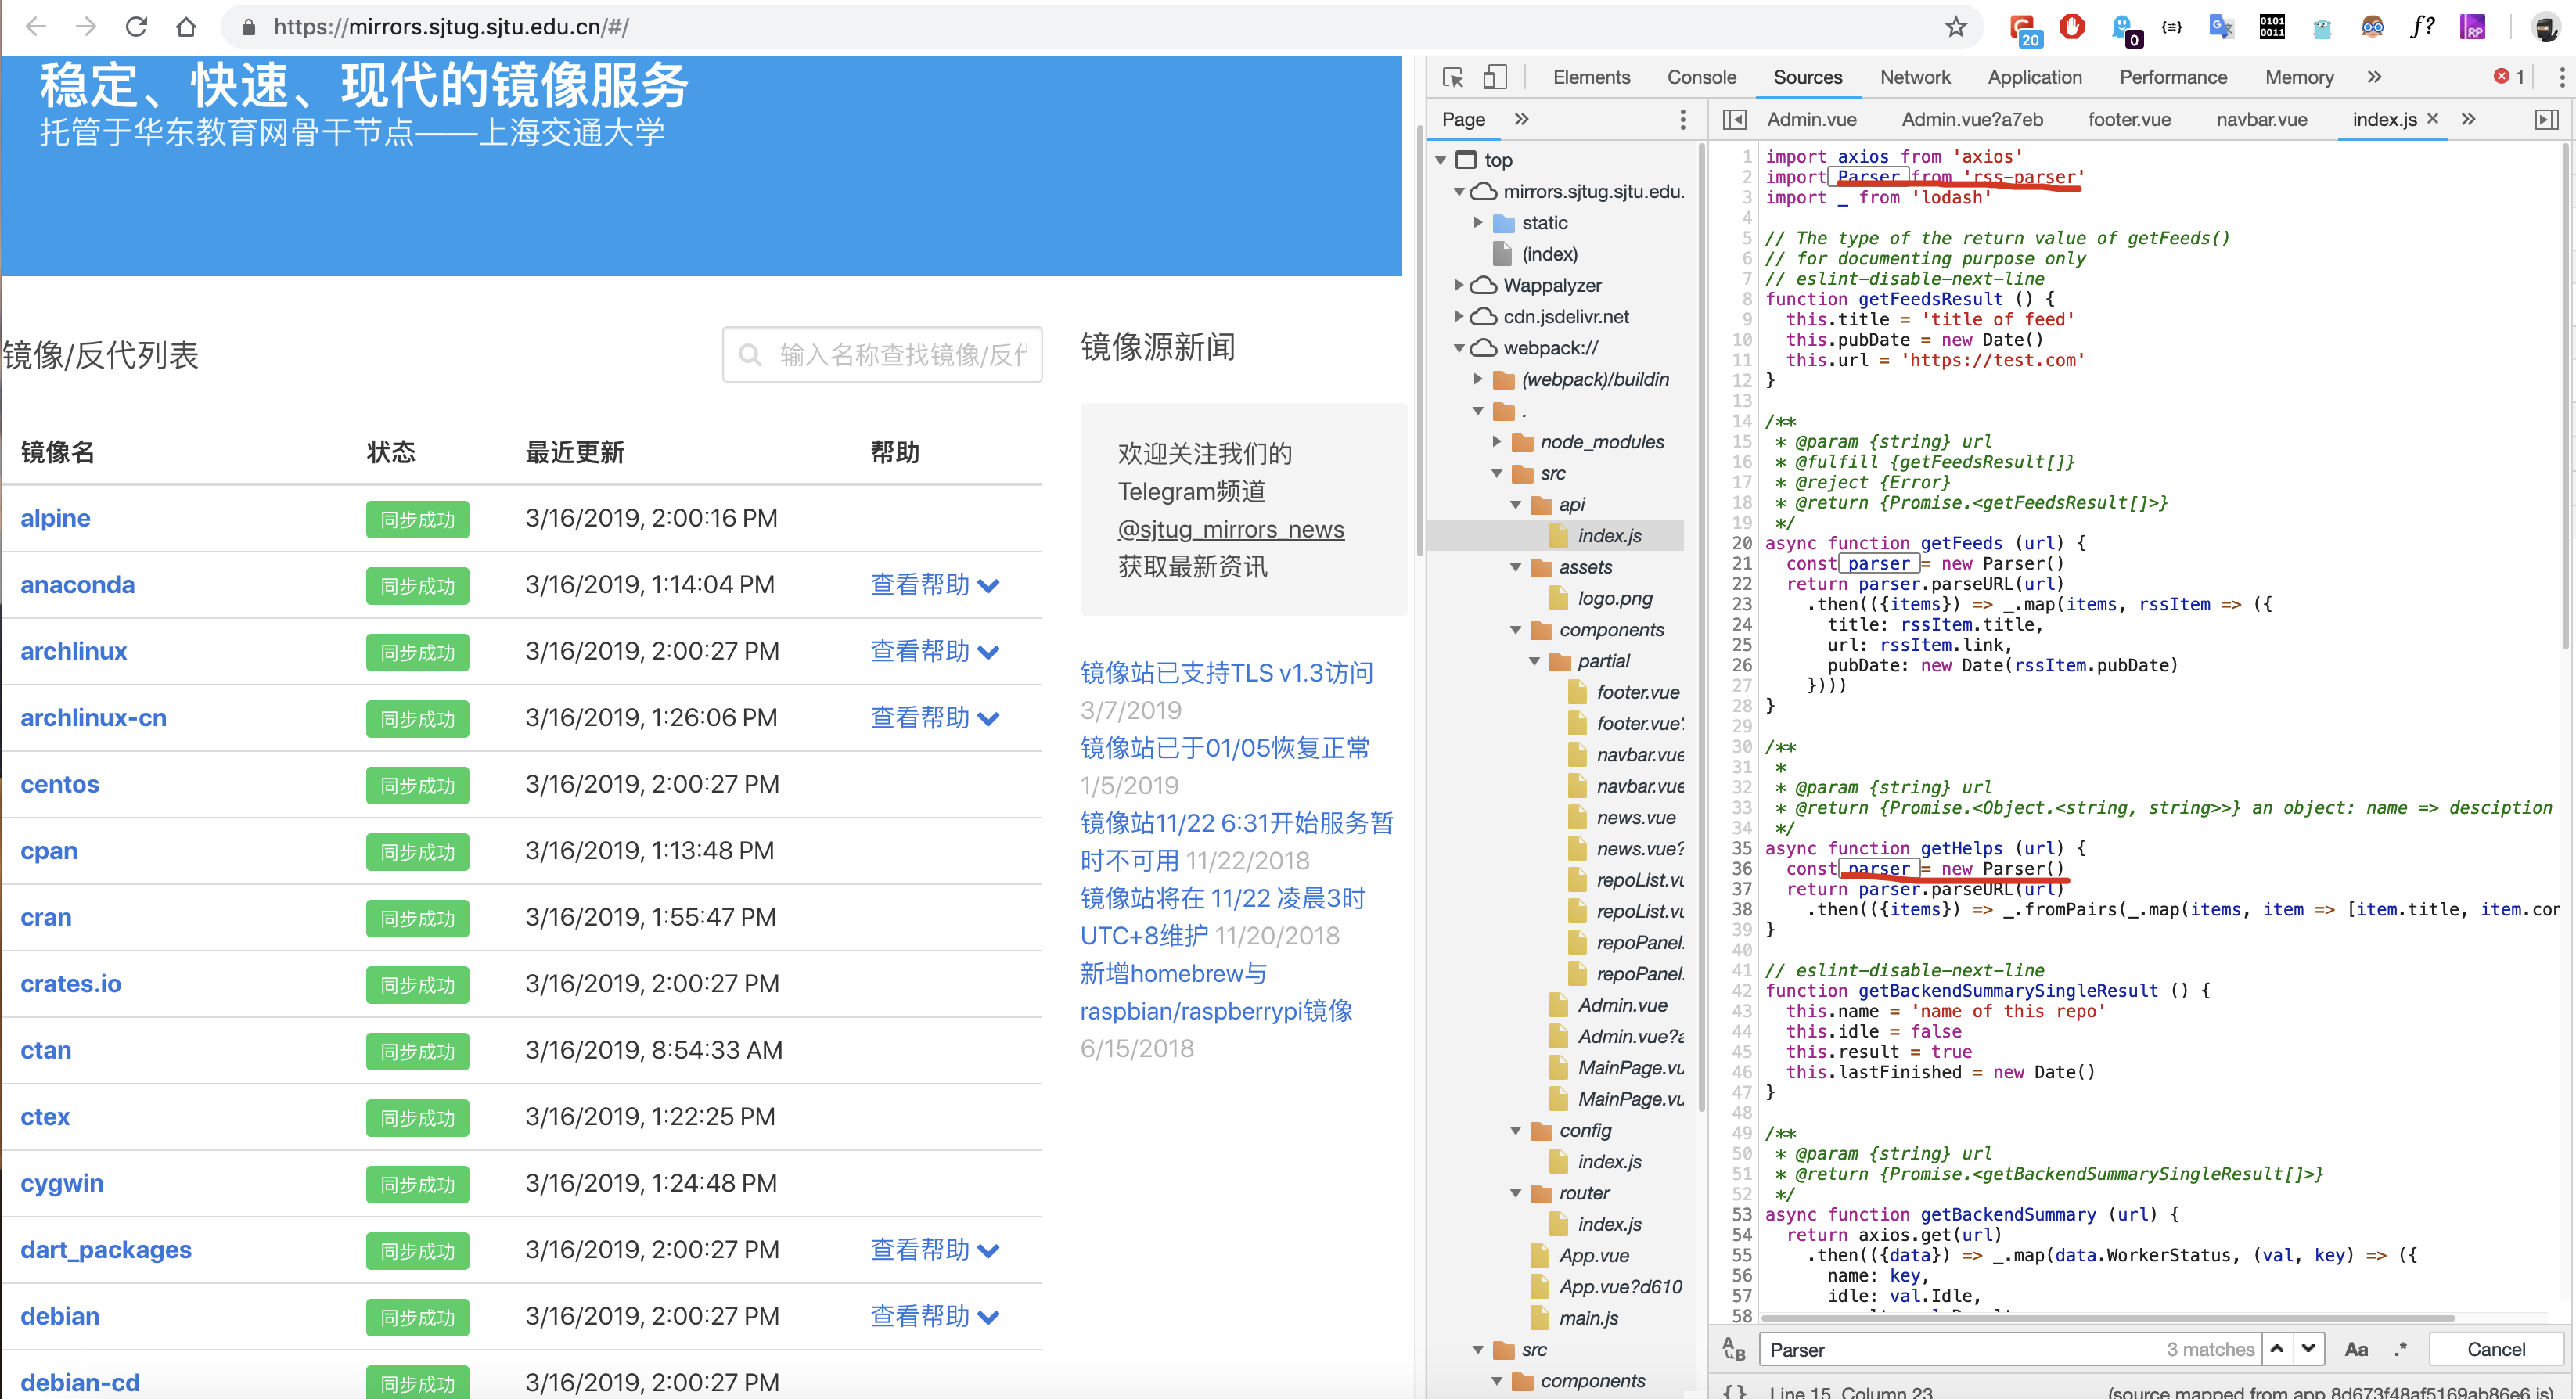This screenshot has height=1399, width=2576.
Task: Switch to the Network tab
Action: pyautogui.click(x=1914, y=77)
